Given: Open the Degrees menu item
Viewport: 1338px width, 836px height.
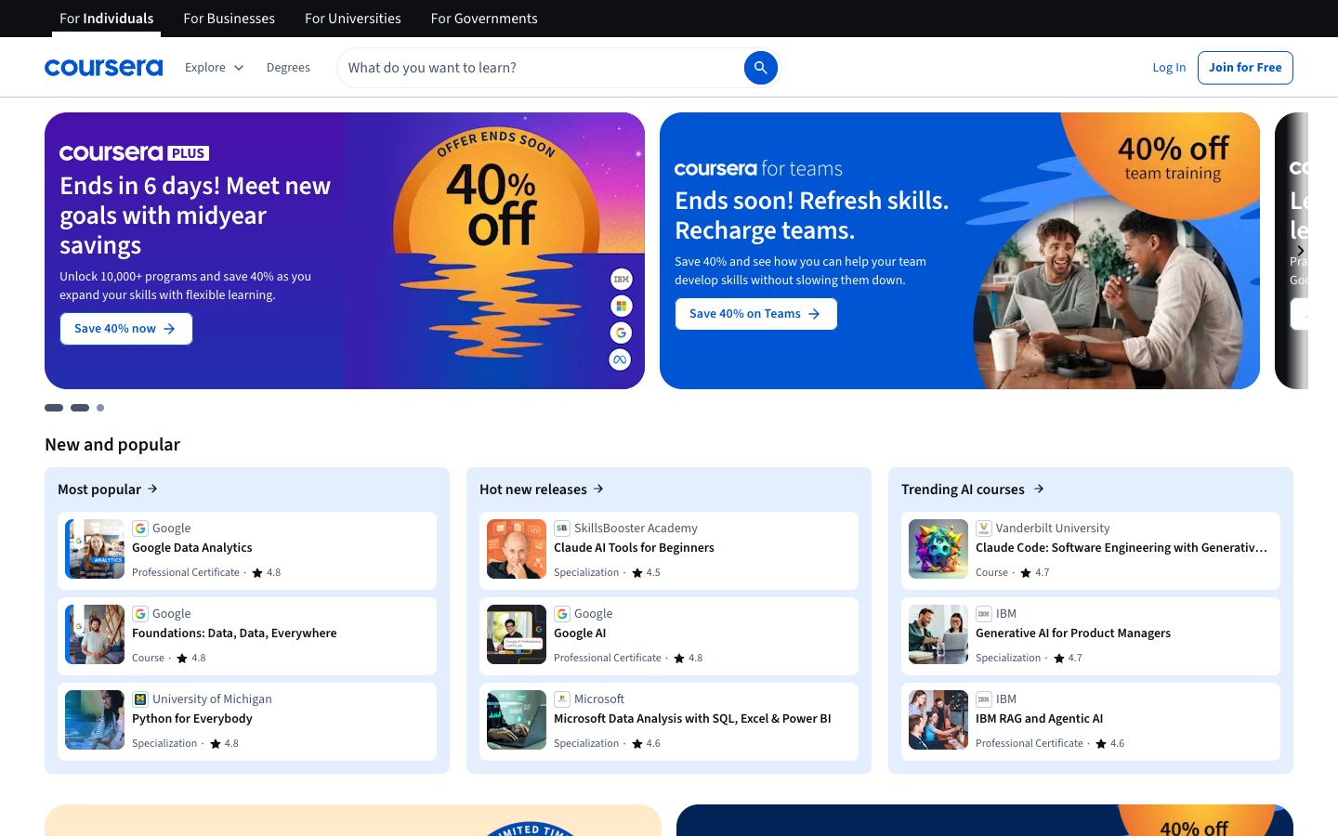Looking at the screenshot, I should pyautogui.click(x=288, y=68).
